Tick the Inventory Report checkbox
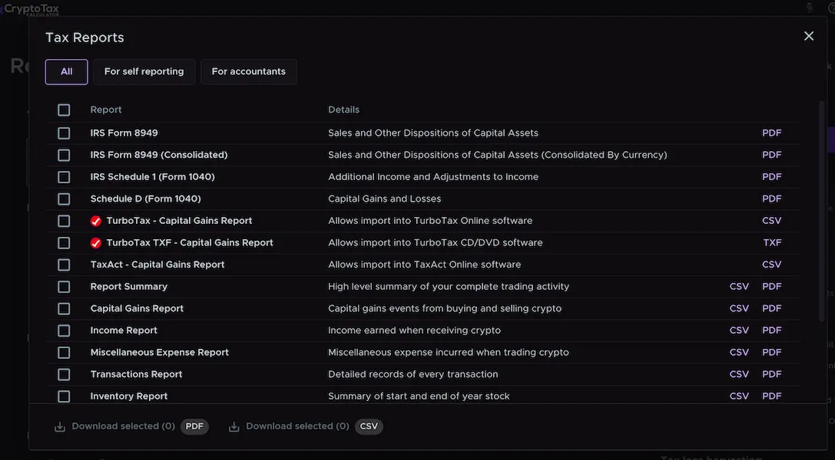835x460 pixels. click(64, 396)
